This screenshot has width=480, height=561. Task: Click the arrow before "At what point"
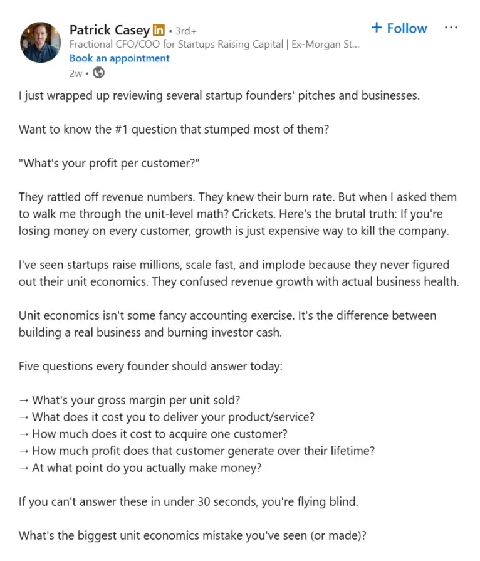click(x=24, y=468)
